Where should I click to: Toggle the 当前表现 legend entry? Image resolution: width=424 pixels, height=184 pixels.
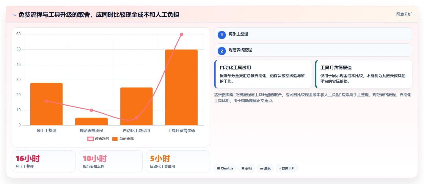123,139
